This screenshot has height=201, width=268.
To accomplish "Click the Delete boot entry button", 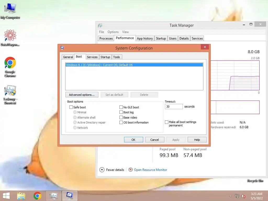I will coord(144,95).
